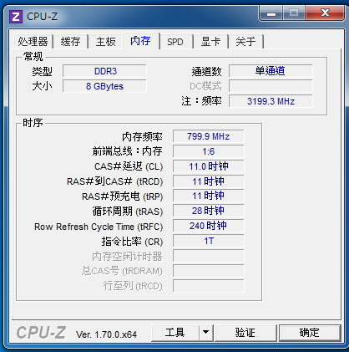Click the 大小 label
349x352 pixels.
coord(42,86)
